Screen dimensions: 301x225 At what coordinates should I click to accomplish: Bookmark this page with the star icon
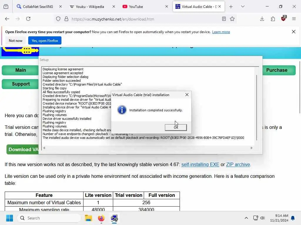click(x=232, y=19)
